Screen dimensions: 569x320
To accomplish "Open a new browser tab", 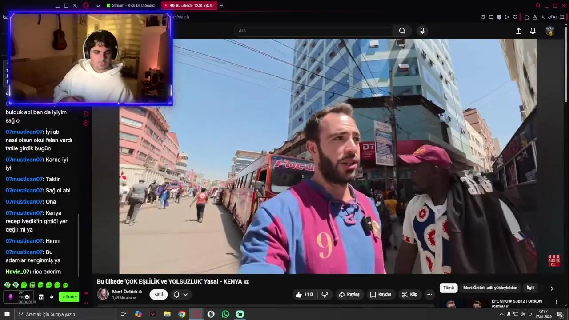I will 221,5.
